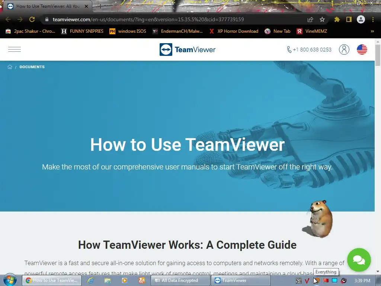This screenshot has height=286, width=381.
Task: Open the Chrome profile avatar
Action: click(x=361, y=19)
